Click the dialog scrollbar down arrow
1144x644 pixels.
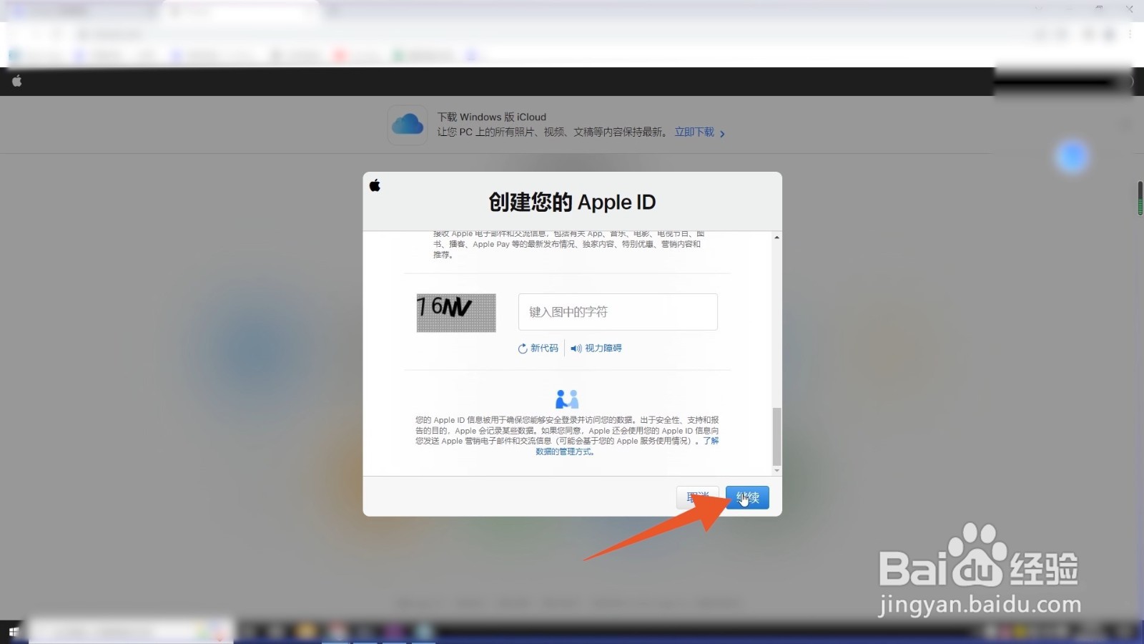click(776, 470)
